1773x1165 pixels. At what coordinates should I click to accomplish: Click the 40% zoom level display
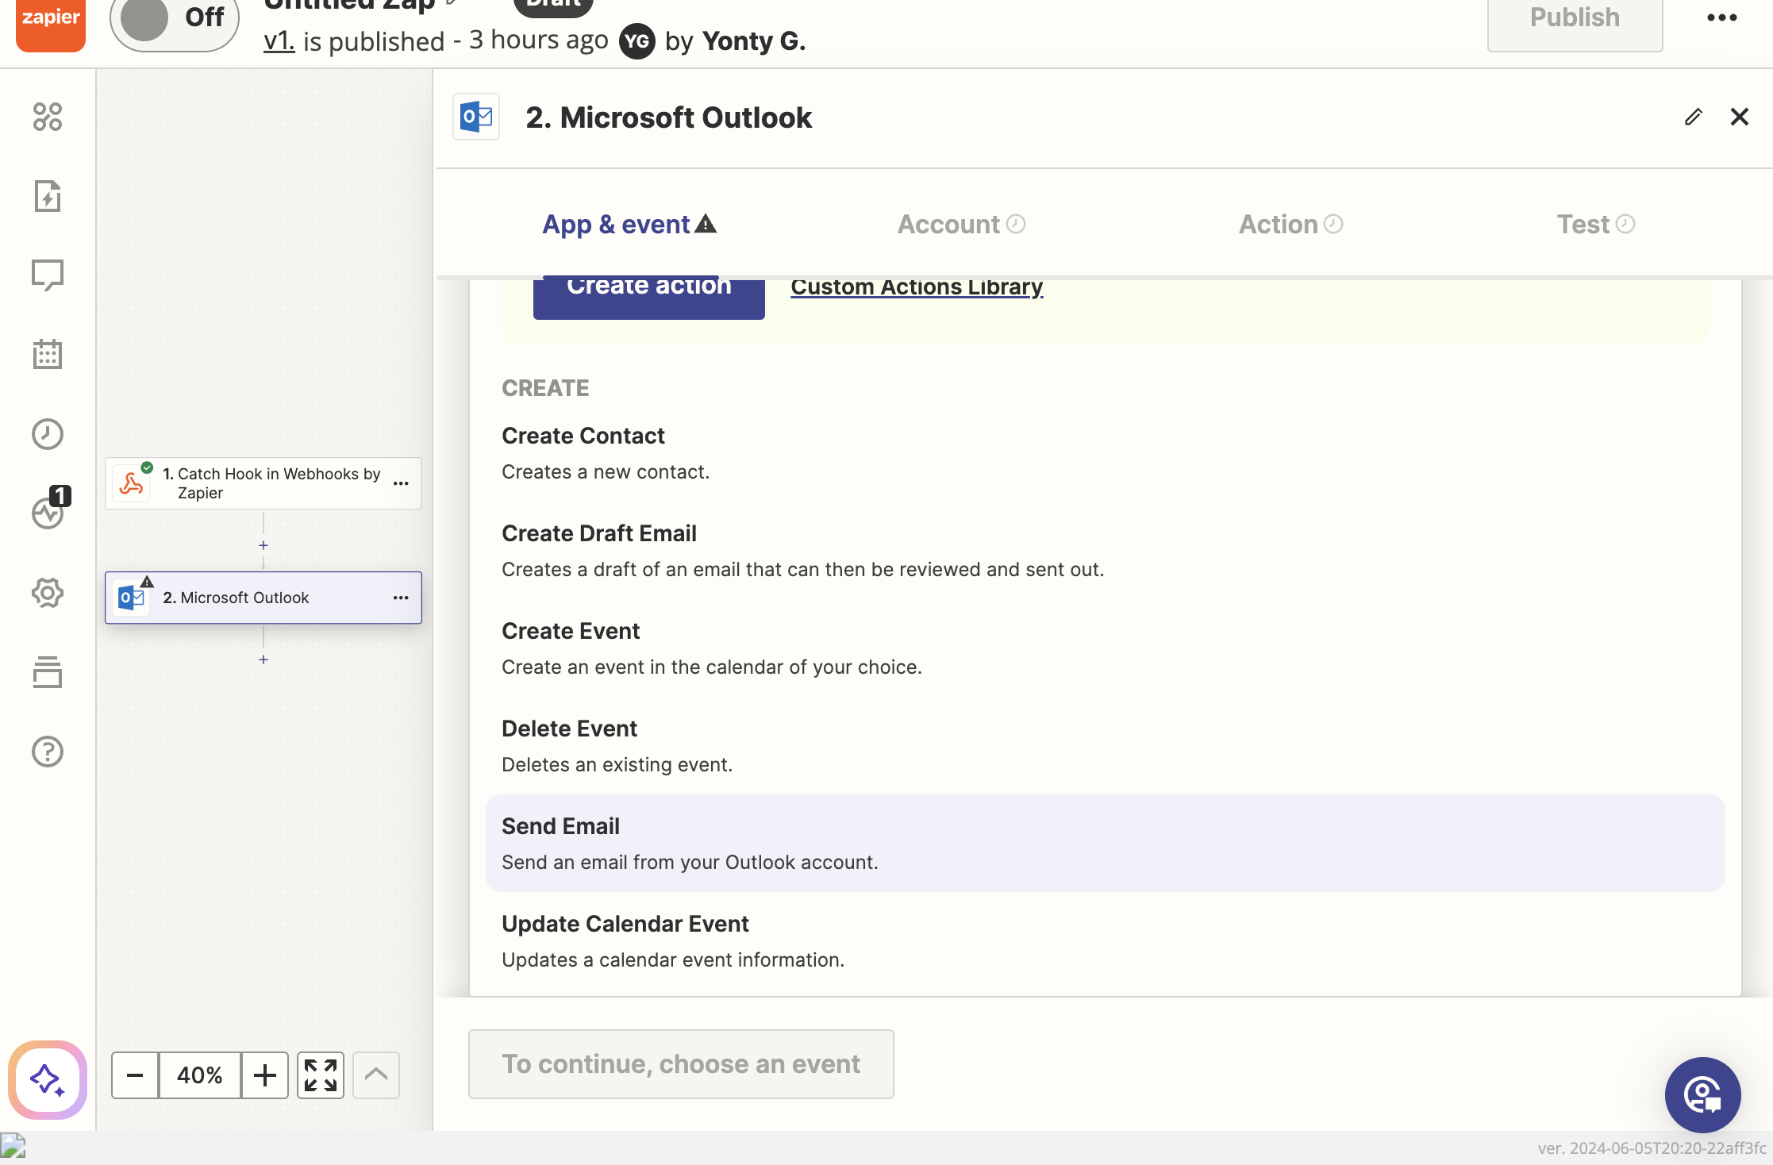[200, 1075]
